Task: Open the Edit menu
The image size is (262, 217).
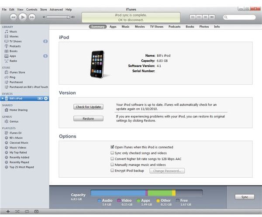Action: pyautogui.click(x=12, y=10)
